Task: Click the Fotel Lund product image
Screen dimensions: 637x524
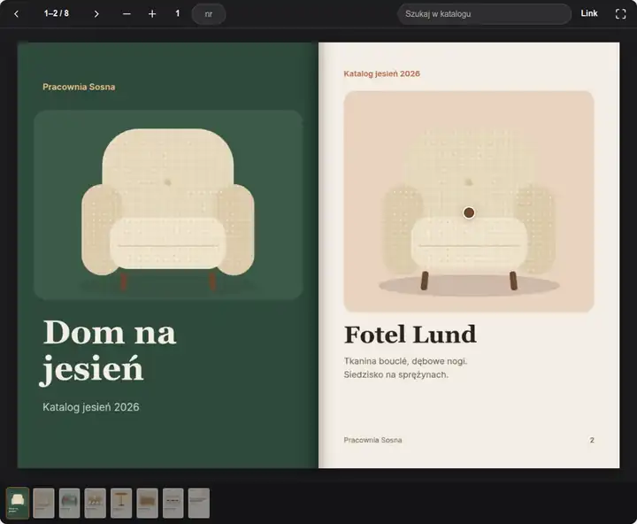Action: (469, 201)
